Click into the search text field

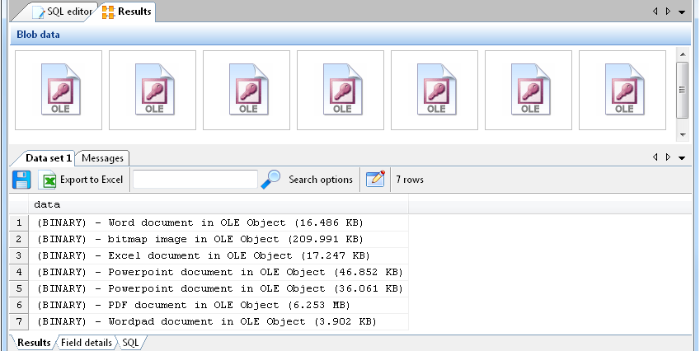pyautogui.click(x=195, y=180)
